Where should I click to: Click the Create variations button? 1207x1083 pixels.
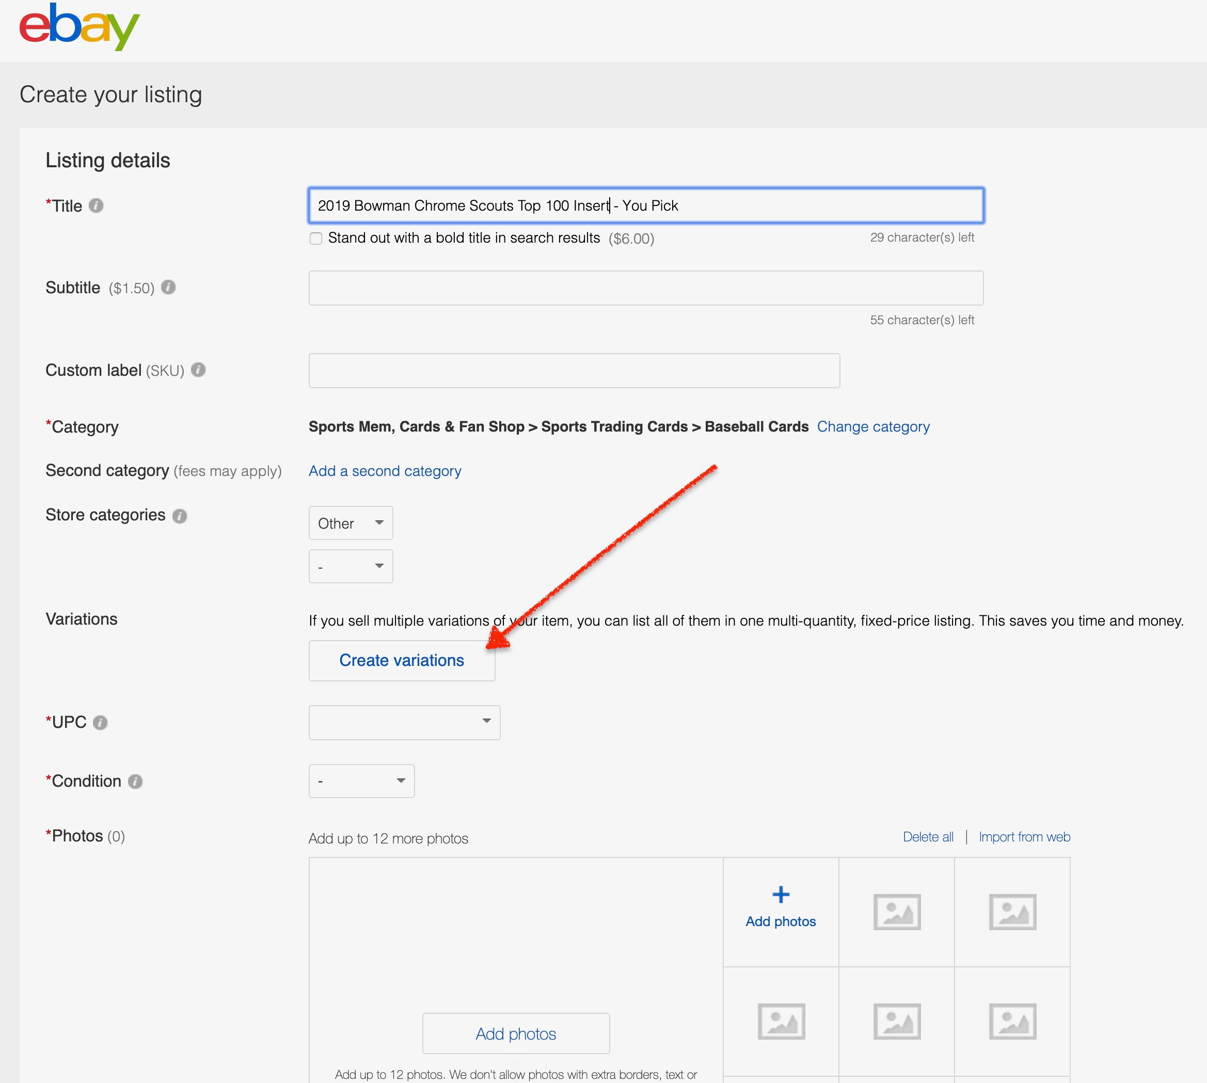(x=401, y=660)
